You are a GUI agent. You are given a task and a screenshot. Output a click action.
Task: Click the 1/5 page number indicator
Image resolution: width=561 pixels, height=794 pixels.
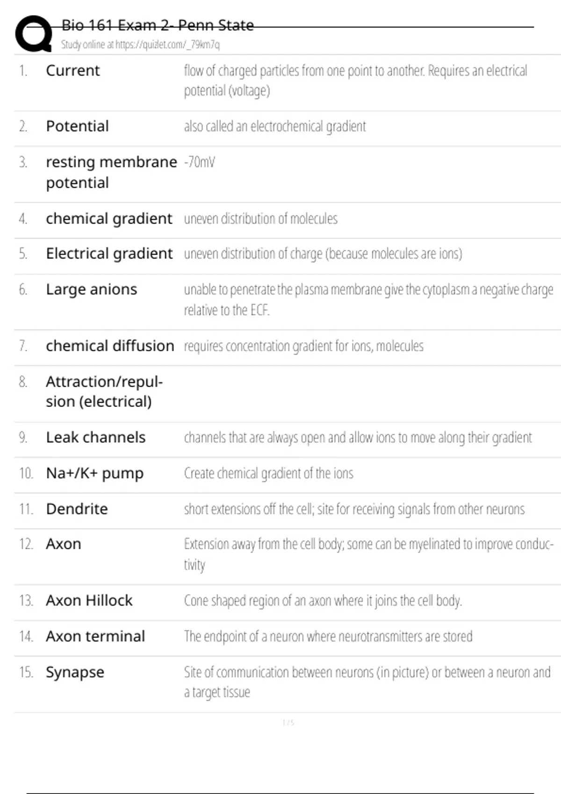click(x=288, y=723)
